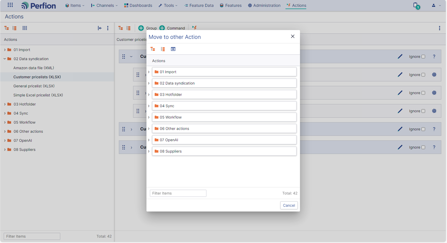Click drag handle of the expanded top group
The image size is (447, 243).
(124, 56)
